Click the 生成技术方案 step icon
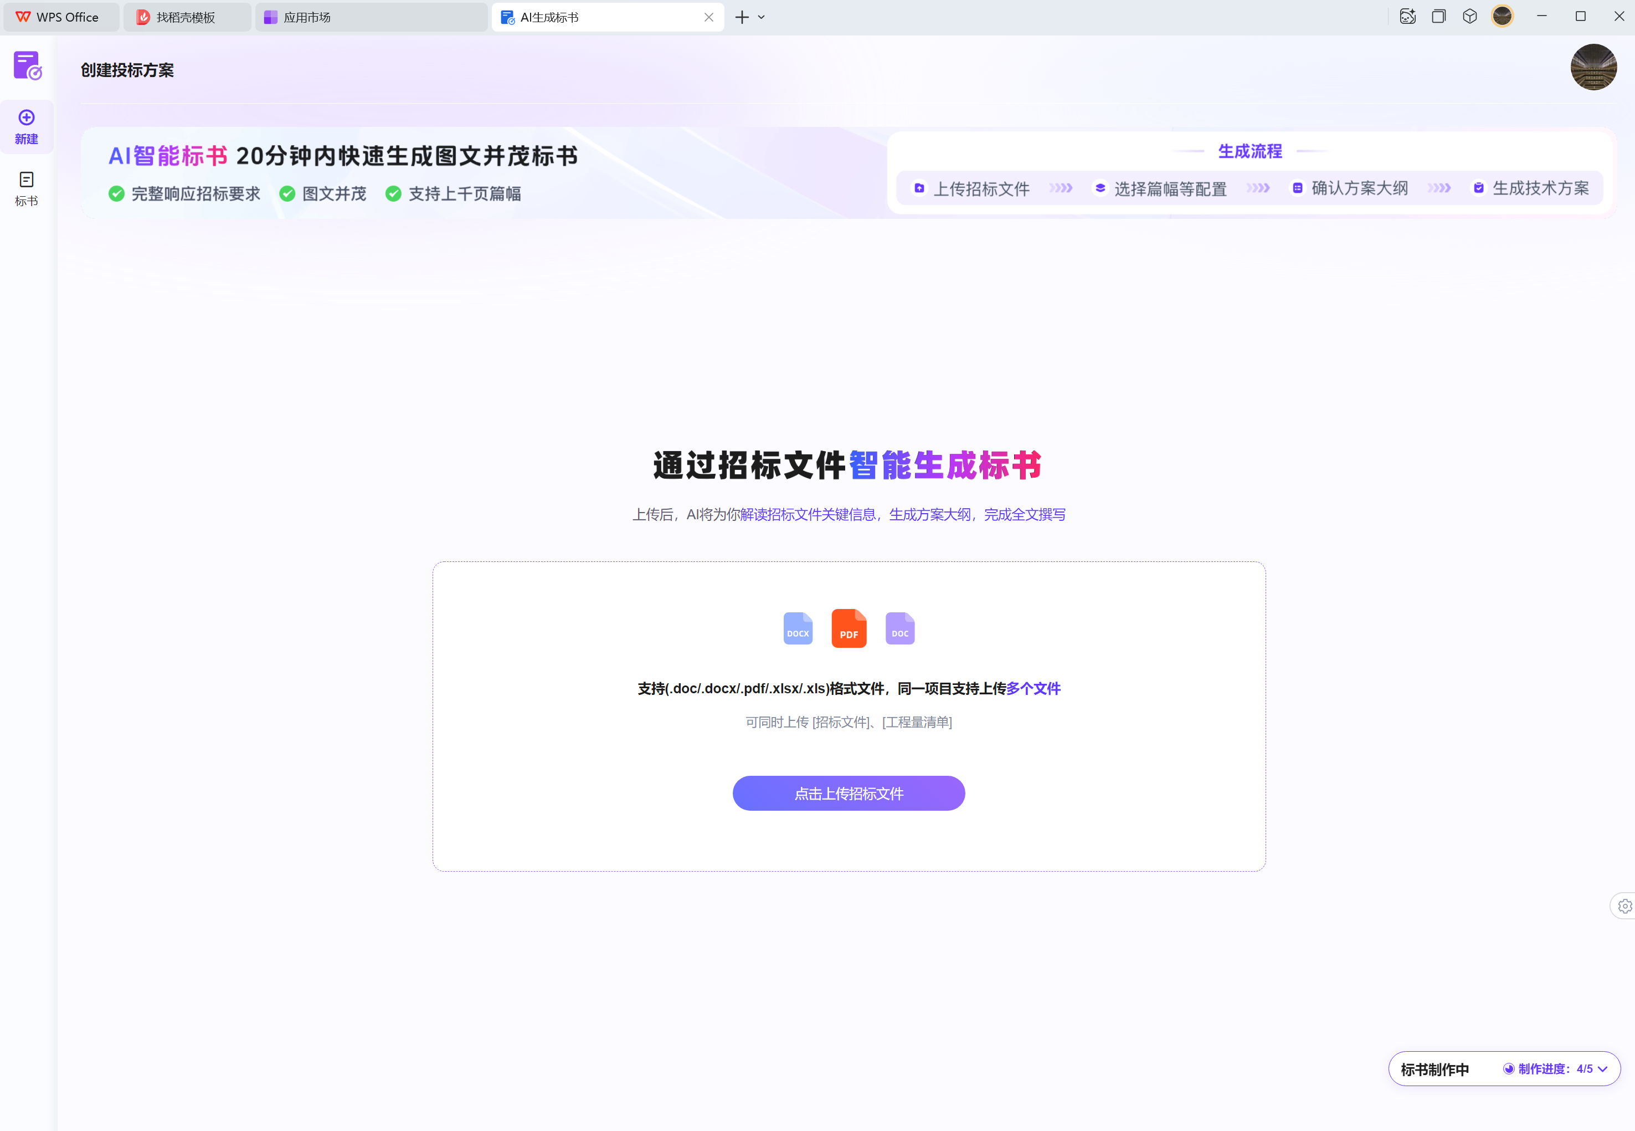1635x1131 pixels. [x=1479, y=188]
